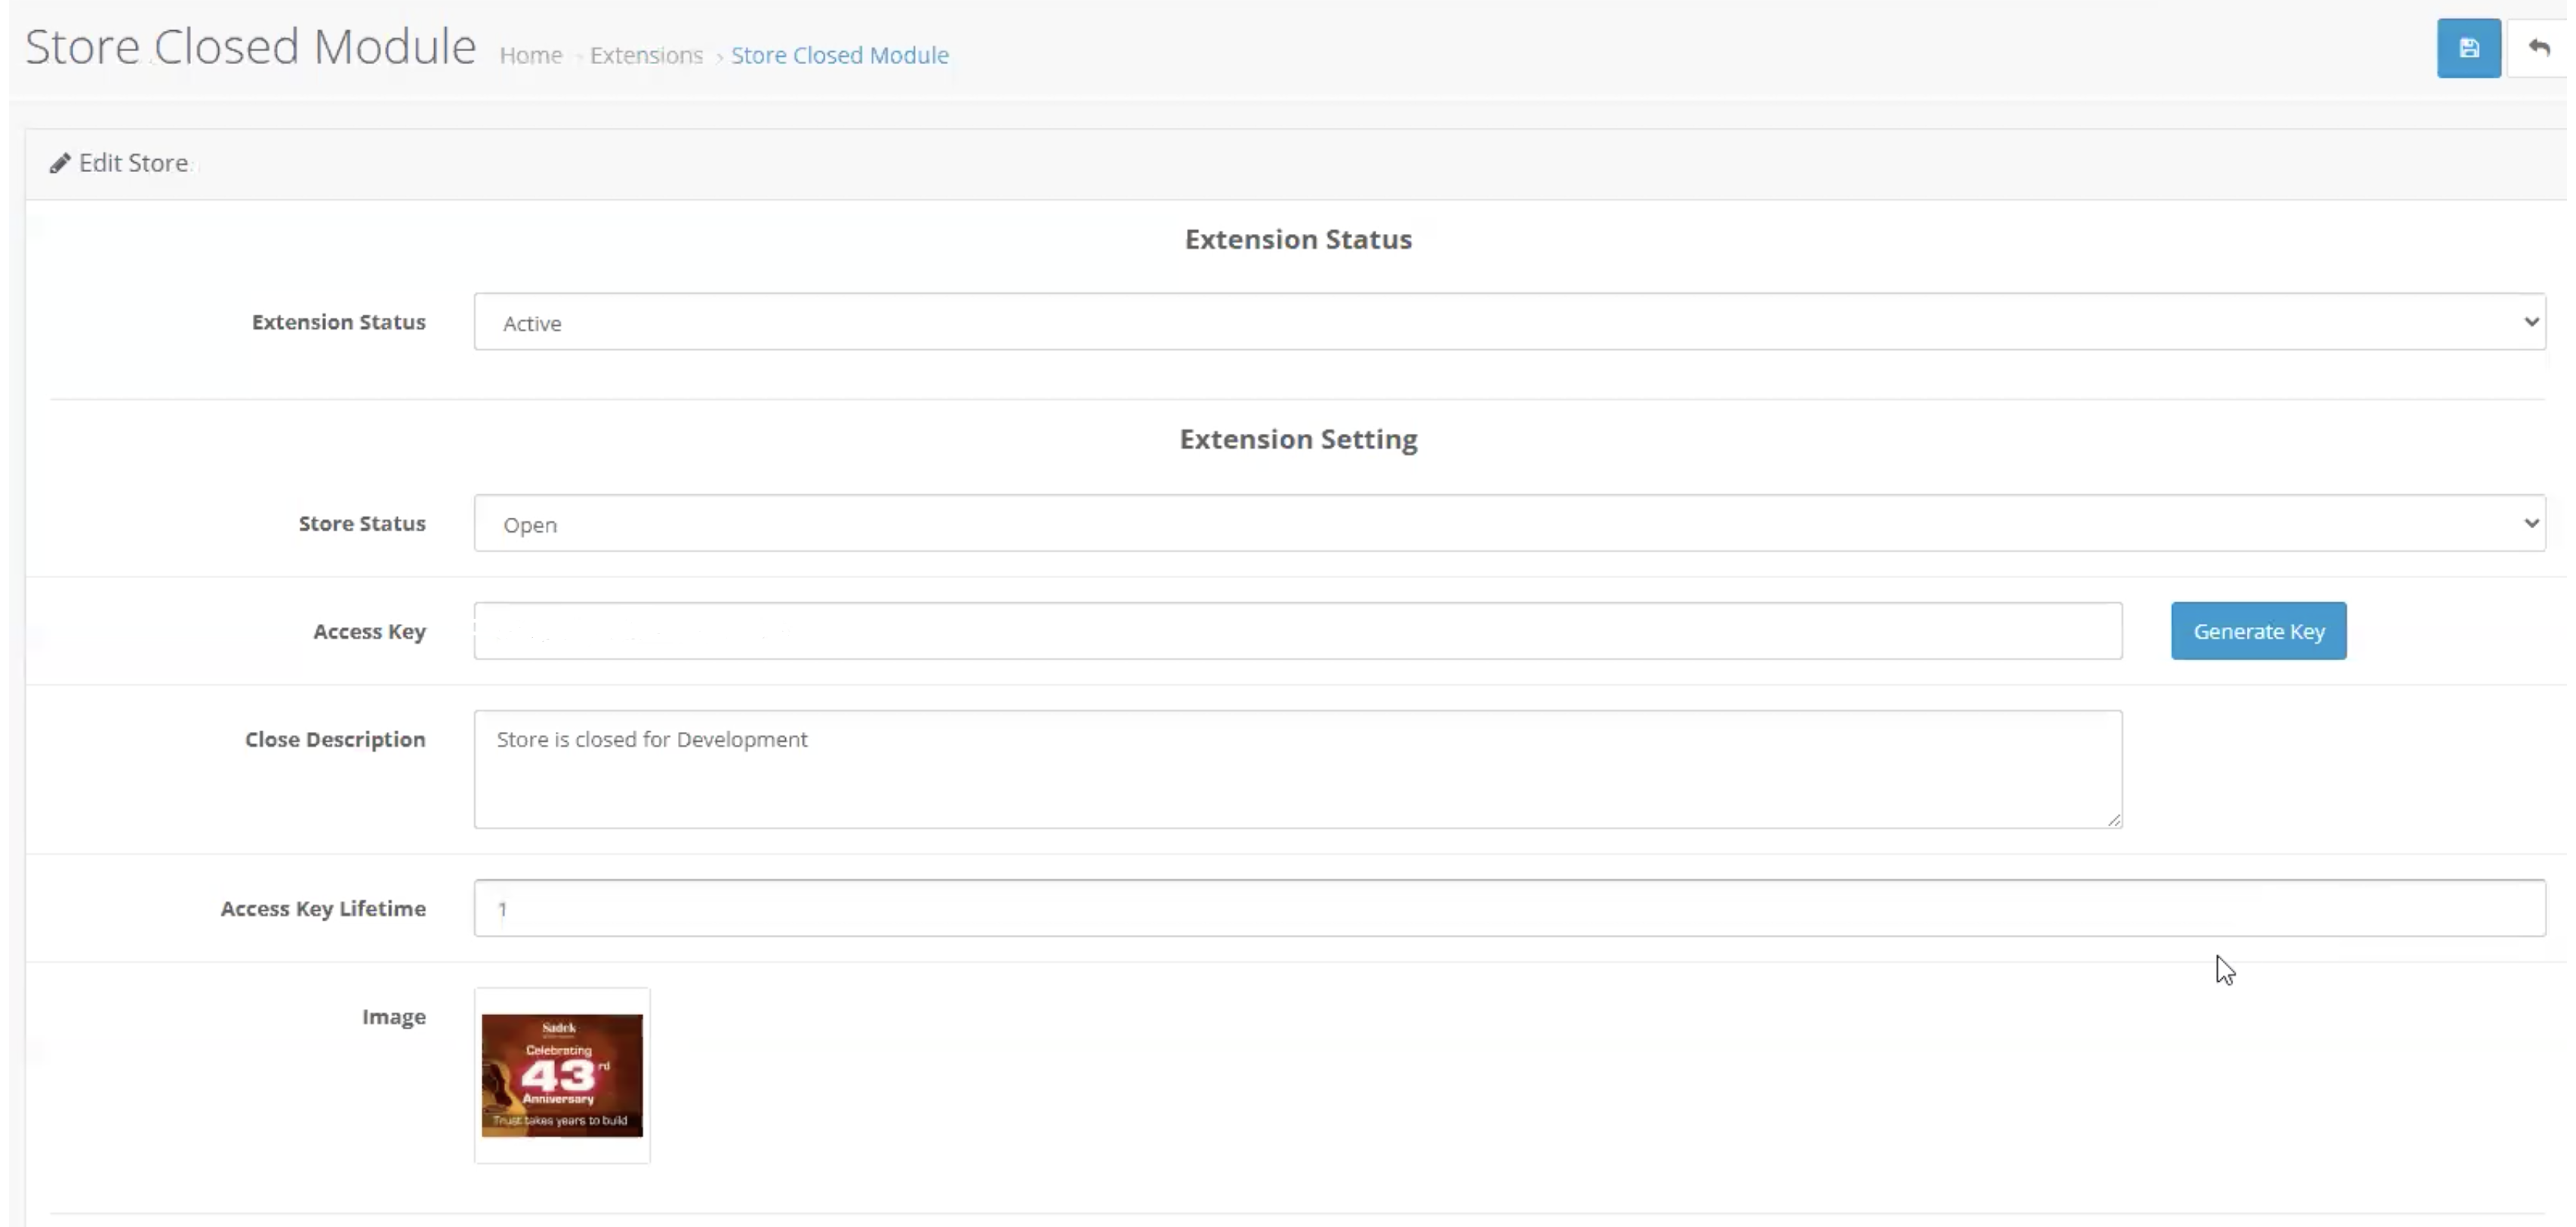Image resolution: width=2576 pixels, height=1227 pixels.
Task: Click the arrow on the Open select box
Action: [2531, 524]
